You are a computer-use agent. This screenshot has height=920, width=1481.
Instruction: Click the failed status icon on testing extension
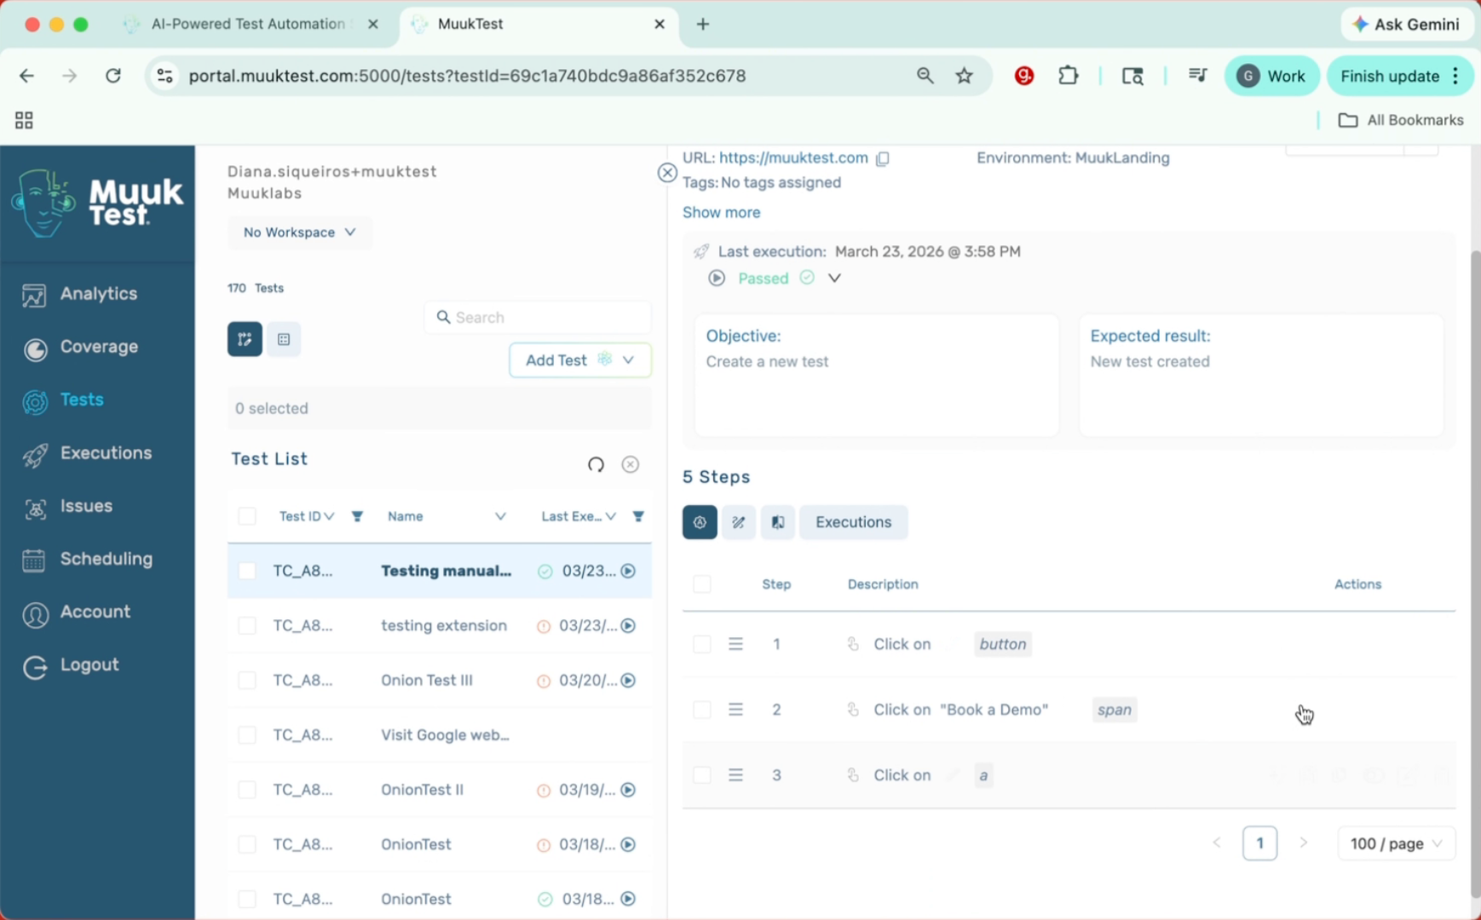point(543,626)
